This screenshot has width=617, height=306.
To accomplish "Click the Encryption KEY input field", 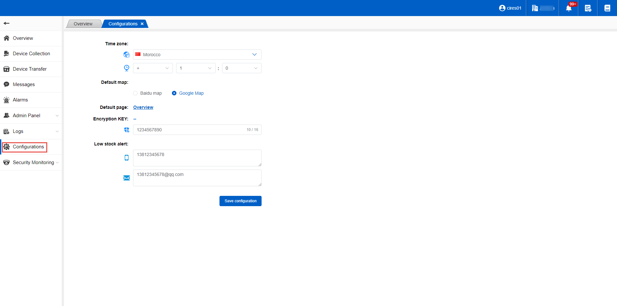I will [190, 130].
